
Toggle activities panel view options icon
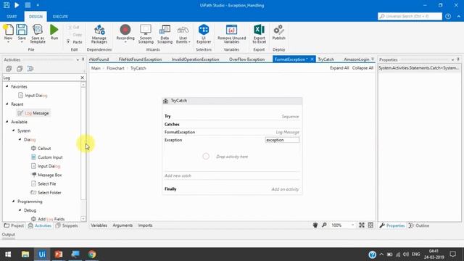point(30,69)
